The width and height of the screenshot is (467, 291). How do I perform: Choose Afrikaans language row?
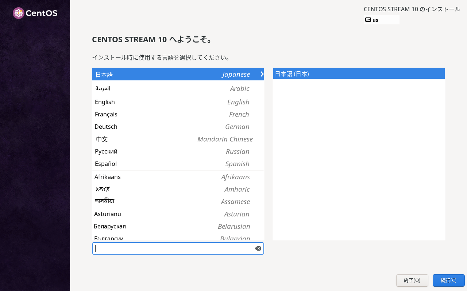[178, 177]
